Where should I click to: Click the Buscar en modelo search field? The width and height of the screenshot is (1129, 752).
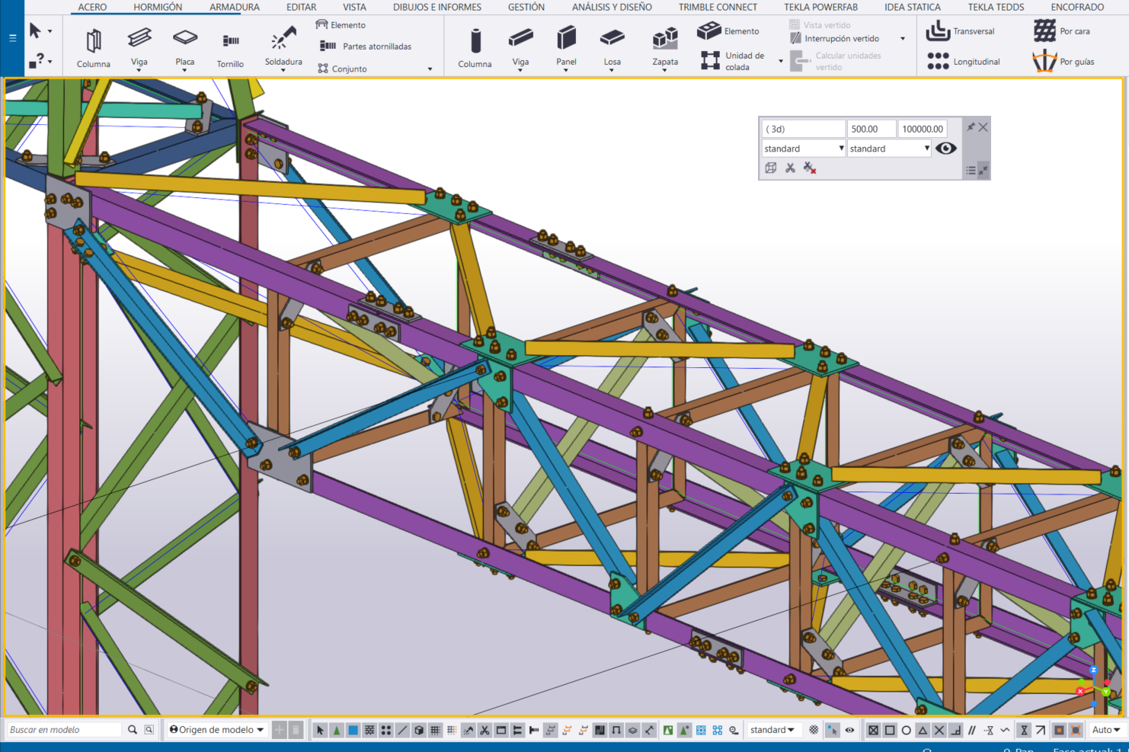pos(64,730)
